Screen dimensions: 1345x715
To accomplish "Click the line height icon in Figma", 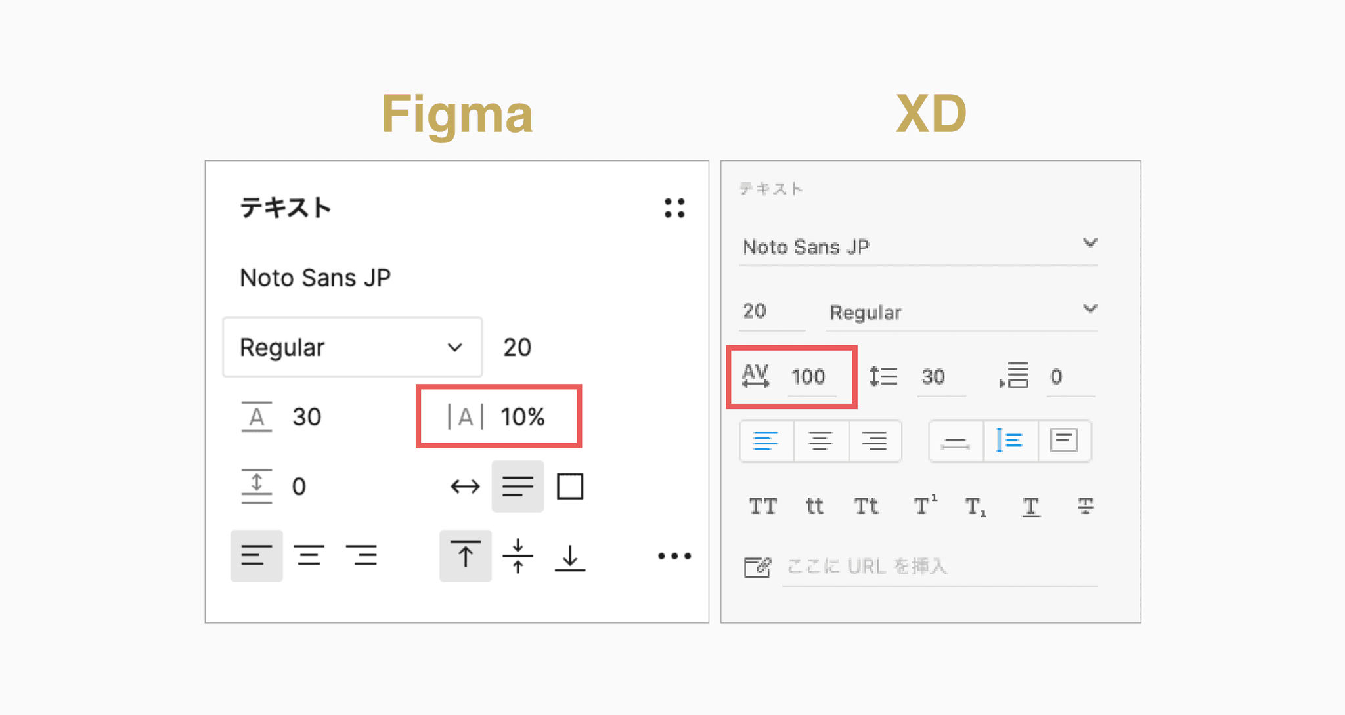I will 257,417.
